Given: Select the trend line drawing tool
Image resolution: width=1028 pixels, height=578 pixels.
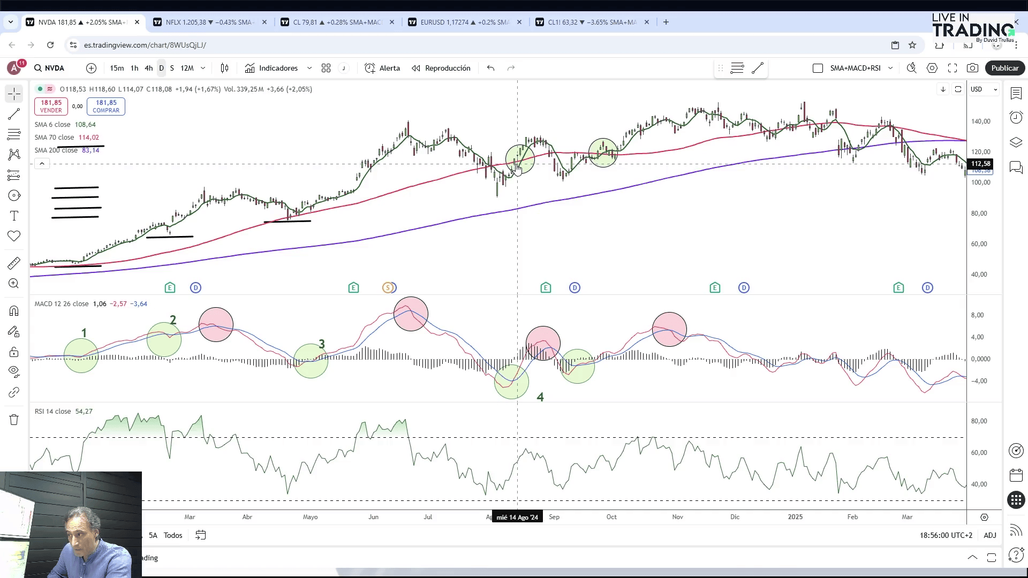Looking at the screenshot, I should click(x=14, y=114).
